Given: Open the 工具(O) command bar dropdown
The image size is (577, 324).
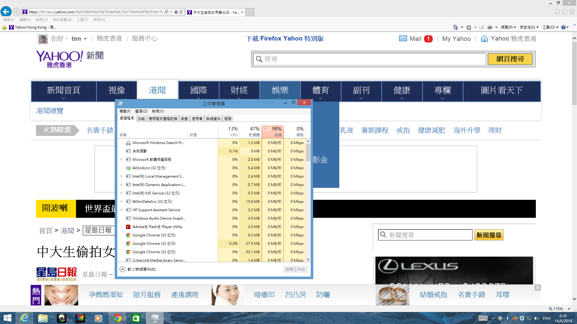Looking at the screenshot, I should tap(550, 27).
